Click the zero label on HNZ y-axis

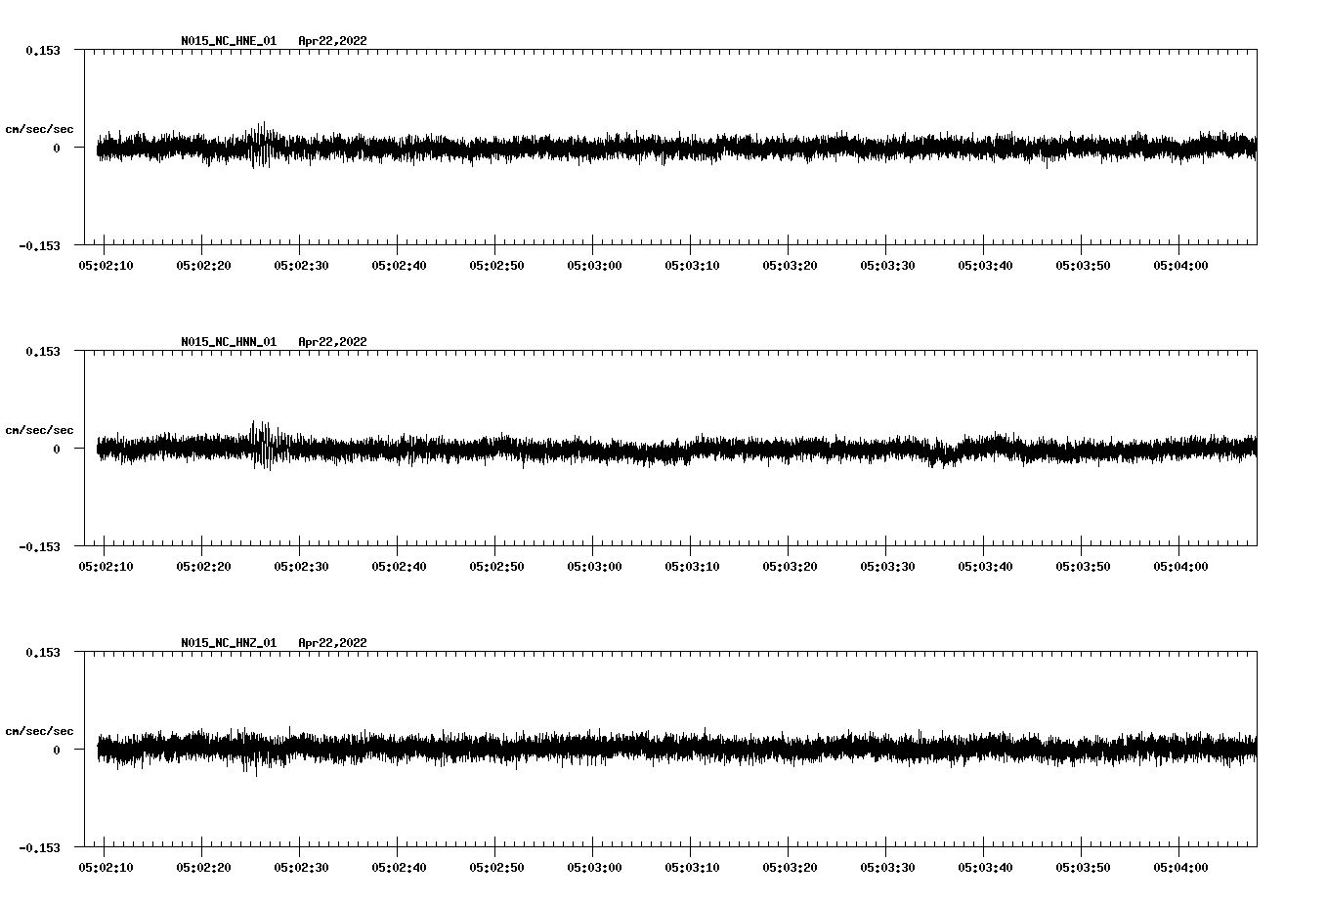pyautogui.click(x=57, y=750)
